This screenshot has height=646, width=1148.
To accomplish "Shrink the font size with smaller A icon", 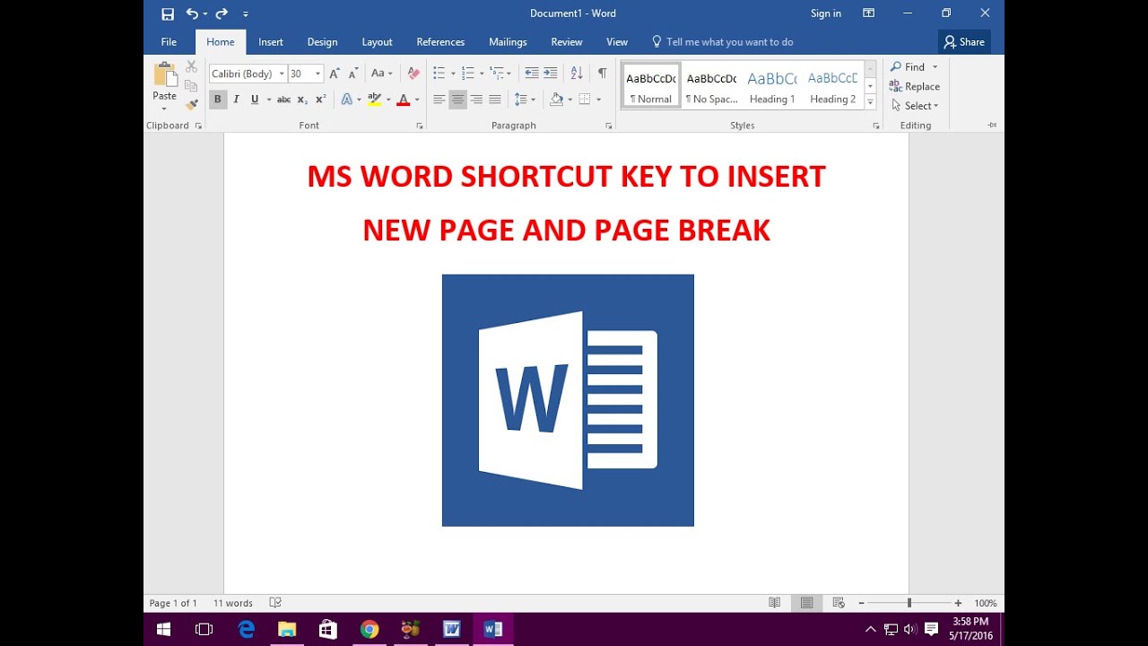I will coord(353,74).
